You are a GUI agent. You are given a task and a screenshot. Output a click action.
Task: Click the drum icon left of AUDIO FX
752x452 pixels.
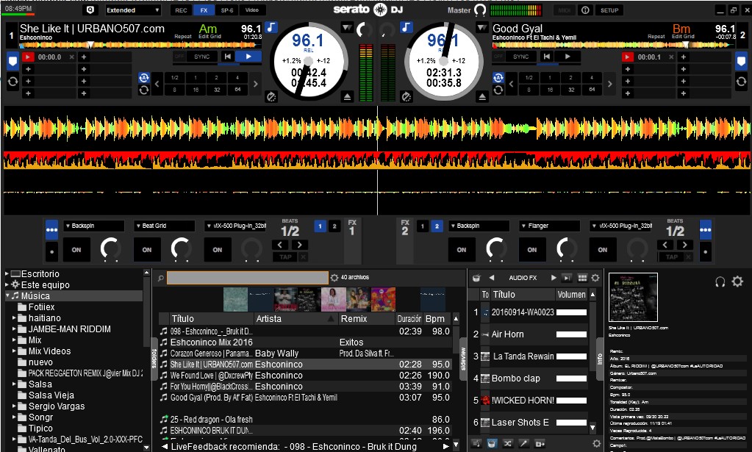pyautogui.click(x=476, y=278)
